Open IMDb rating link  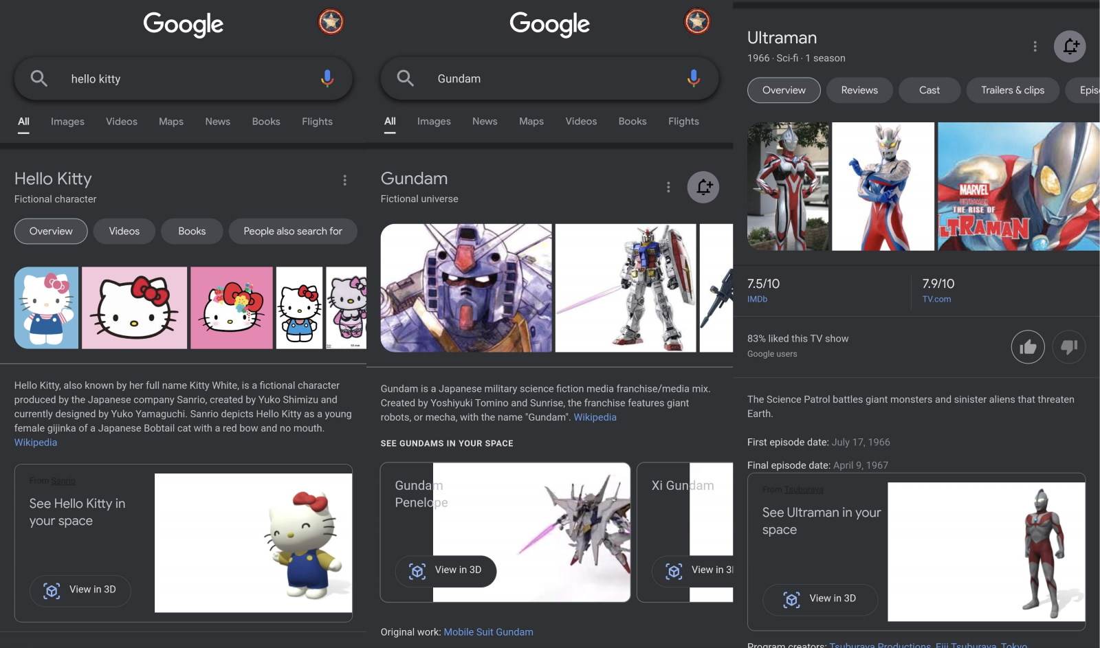pos(758,299)
